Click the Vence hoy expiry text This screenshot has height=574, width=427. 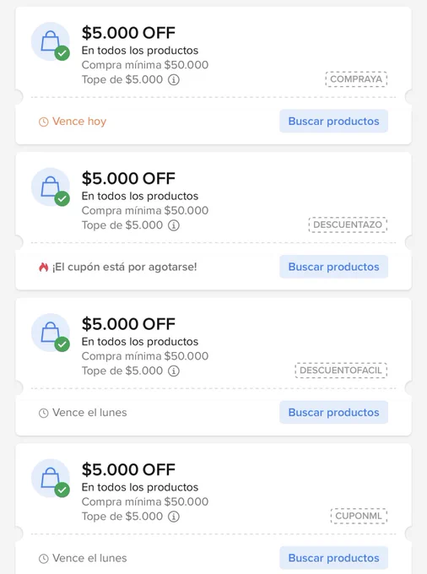(x=79, y=122)
